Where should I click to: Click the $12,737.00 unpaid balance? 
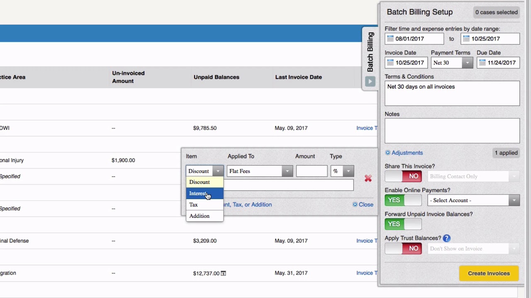point(206,273)
